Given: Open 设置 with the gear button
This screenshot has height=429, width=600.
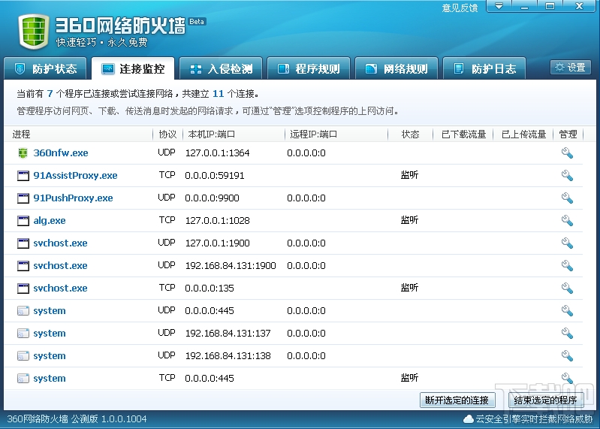Looking at the screenshot, I should click(570, 68).
